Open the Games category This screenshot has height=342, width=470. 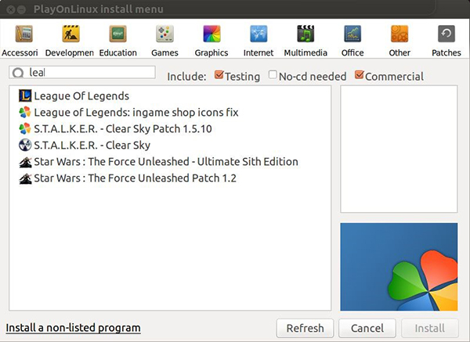coord(164,41)
